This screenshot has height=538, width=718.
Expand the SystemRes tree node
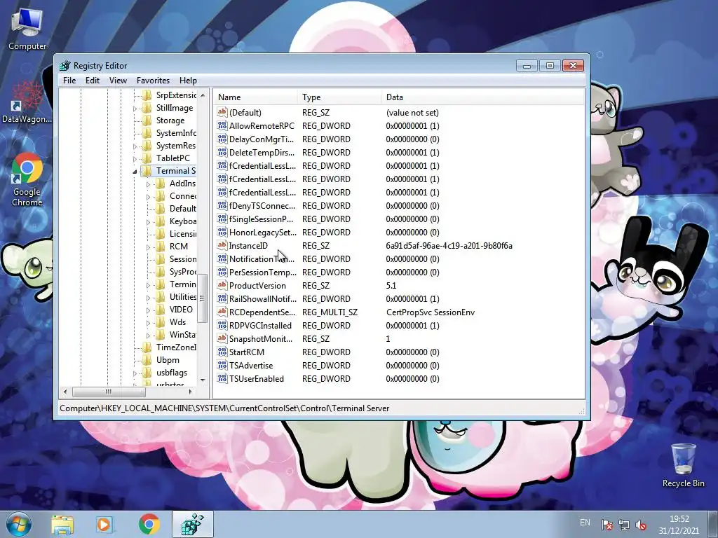(135, 146)
